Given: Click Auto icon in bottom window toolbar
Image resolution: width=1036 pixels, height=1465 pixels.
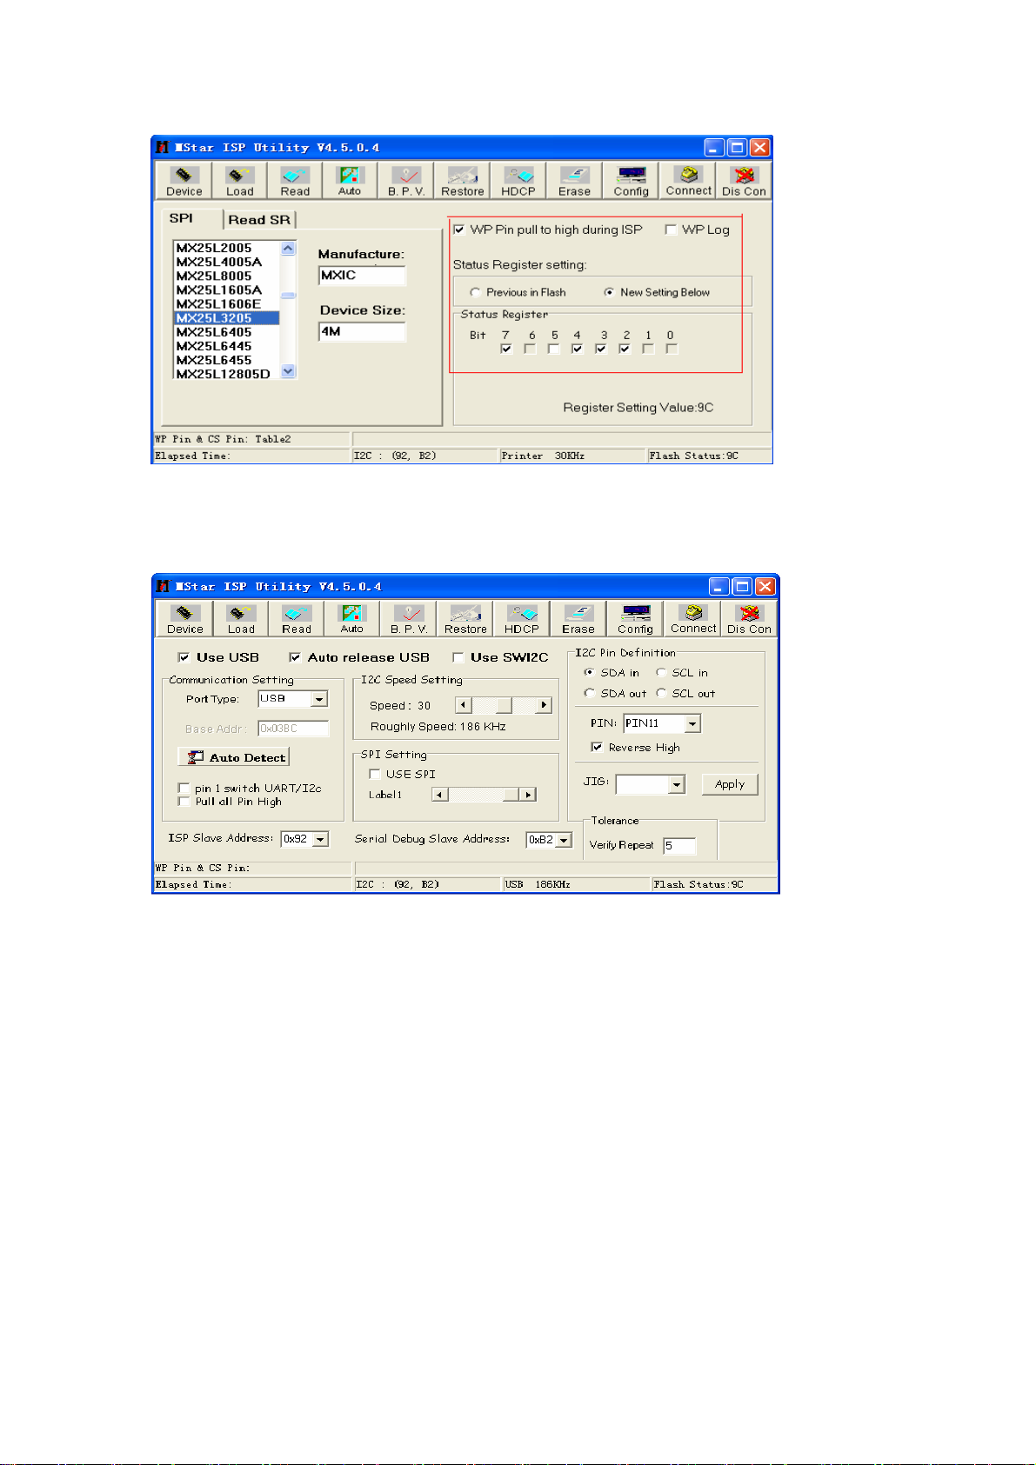Looking at the screenshot, I should (x=351, y=619).
